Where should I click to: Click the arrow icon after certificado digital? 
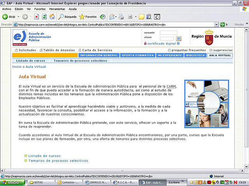178,43
